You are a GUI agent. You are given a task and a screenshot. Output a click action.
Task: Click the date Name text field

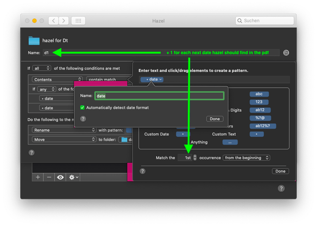(159, 96)
